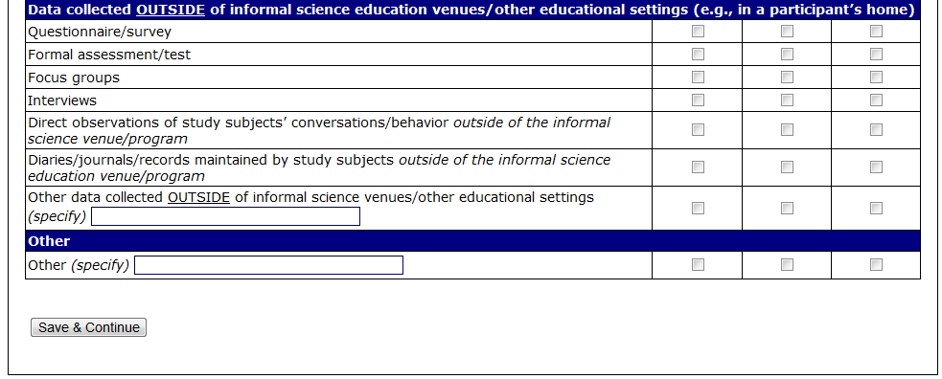Image resolution: width=942 pixels, height=379 pixels.
Task: Tick second checkbox in Questionnaire/survey row
Action: pos(787,32)
